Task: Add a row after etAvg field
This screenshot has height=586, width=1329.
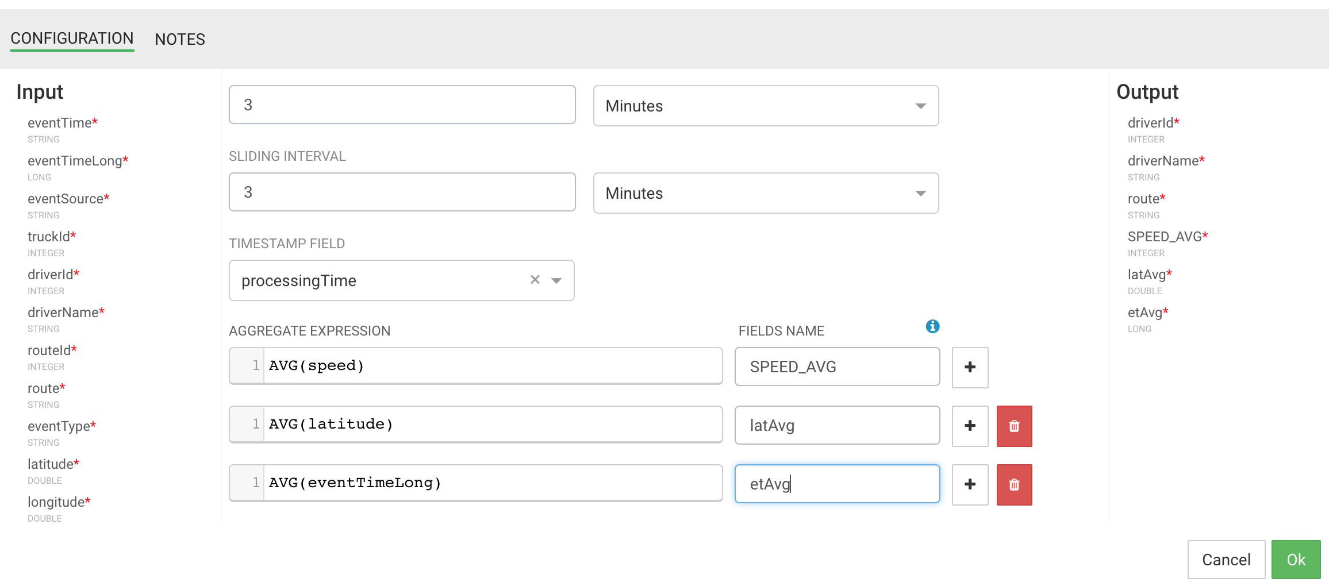Action: coord(970,484)
